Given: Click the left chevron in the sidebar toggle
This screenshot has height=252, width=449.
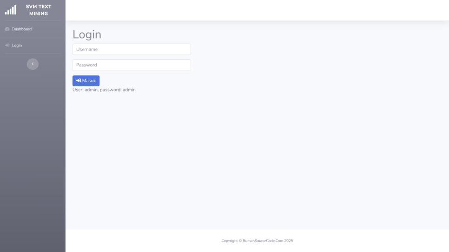Looking at the screenshot, I should click(x=33, y=64).
